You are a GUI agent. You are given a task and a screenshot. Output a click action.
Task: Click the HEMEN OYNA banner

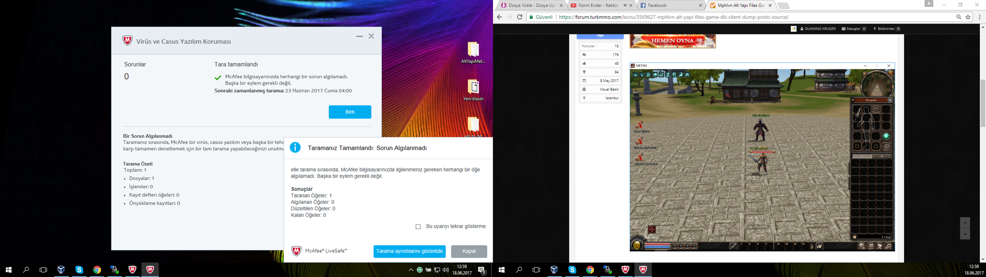click(672, 41)
